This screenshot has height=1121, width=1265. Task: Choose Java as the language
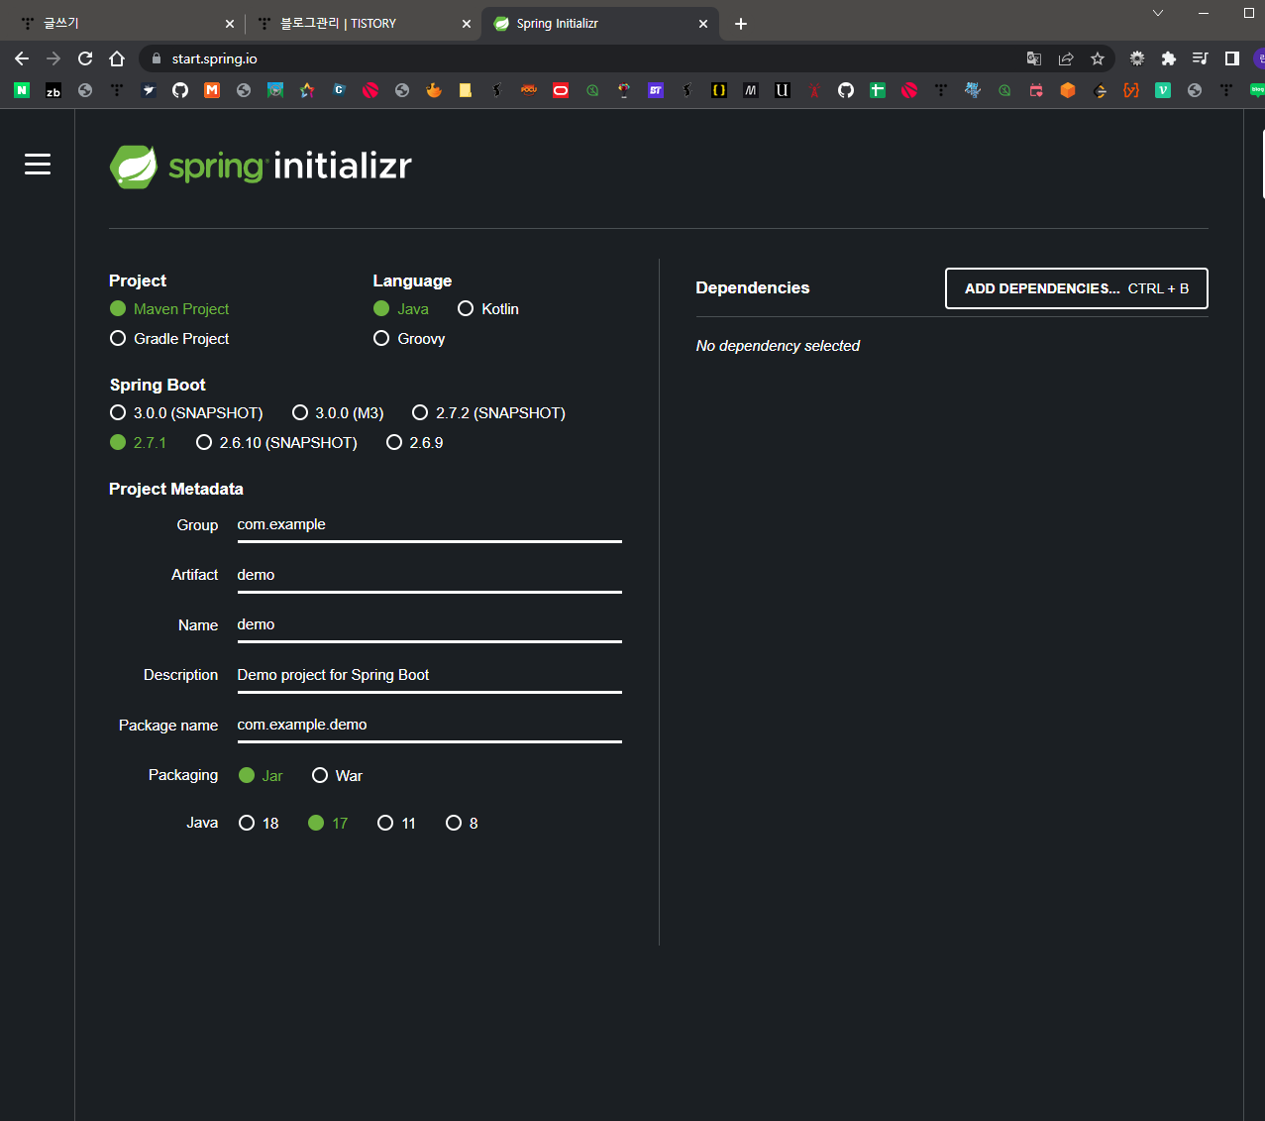381,309
